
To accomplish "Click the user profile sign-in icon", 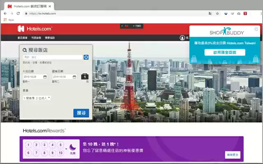I will click(x=182, y=38).
